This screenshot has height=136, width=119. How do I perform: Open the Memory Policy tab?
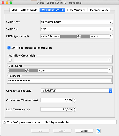click(99, 10)
